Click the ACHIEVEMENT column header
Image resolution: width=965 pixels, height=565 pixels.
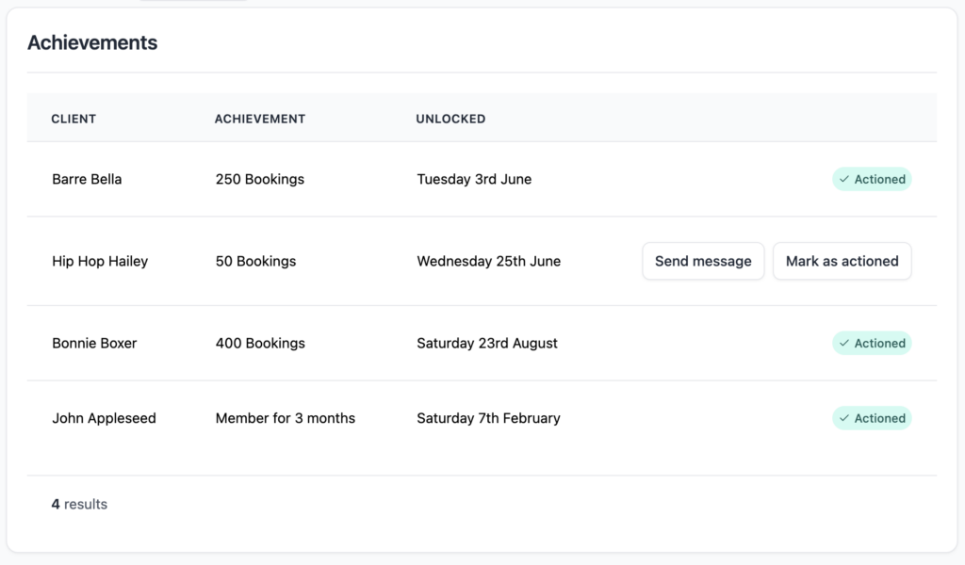coord(260,120)
